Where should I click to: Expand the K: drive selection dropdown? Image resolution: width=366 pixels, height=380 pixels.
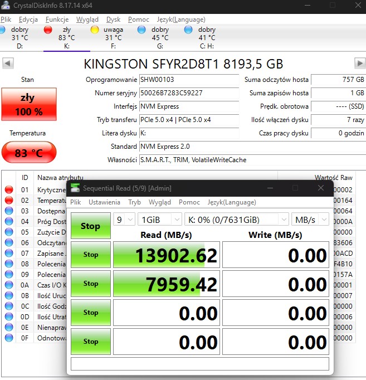[x=236, y=220]
